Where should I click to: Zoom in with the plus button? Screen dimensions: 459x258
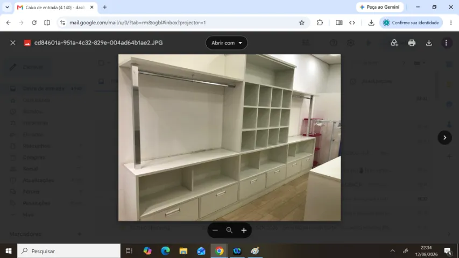(x=244, y=230)
